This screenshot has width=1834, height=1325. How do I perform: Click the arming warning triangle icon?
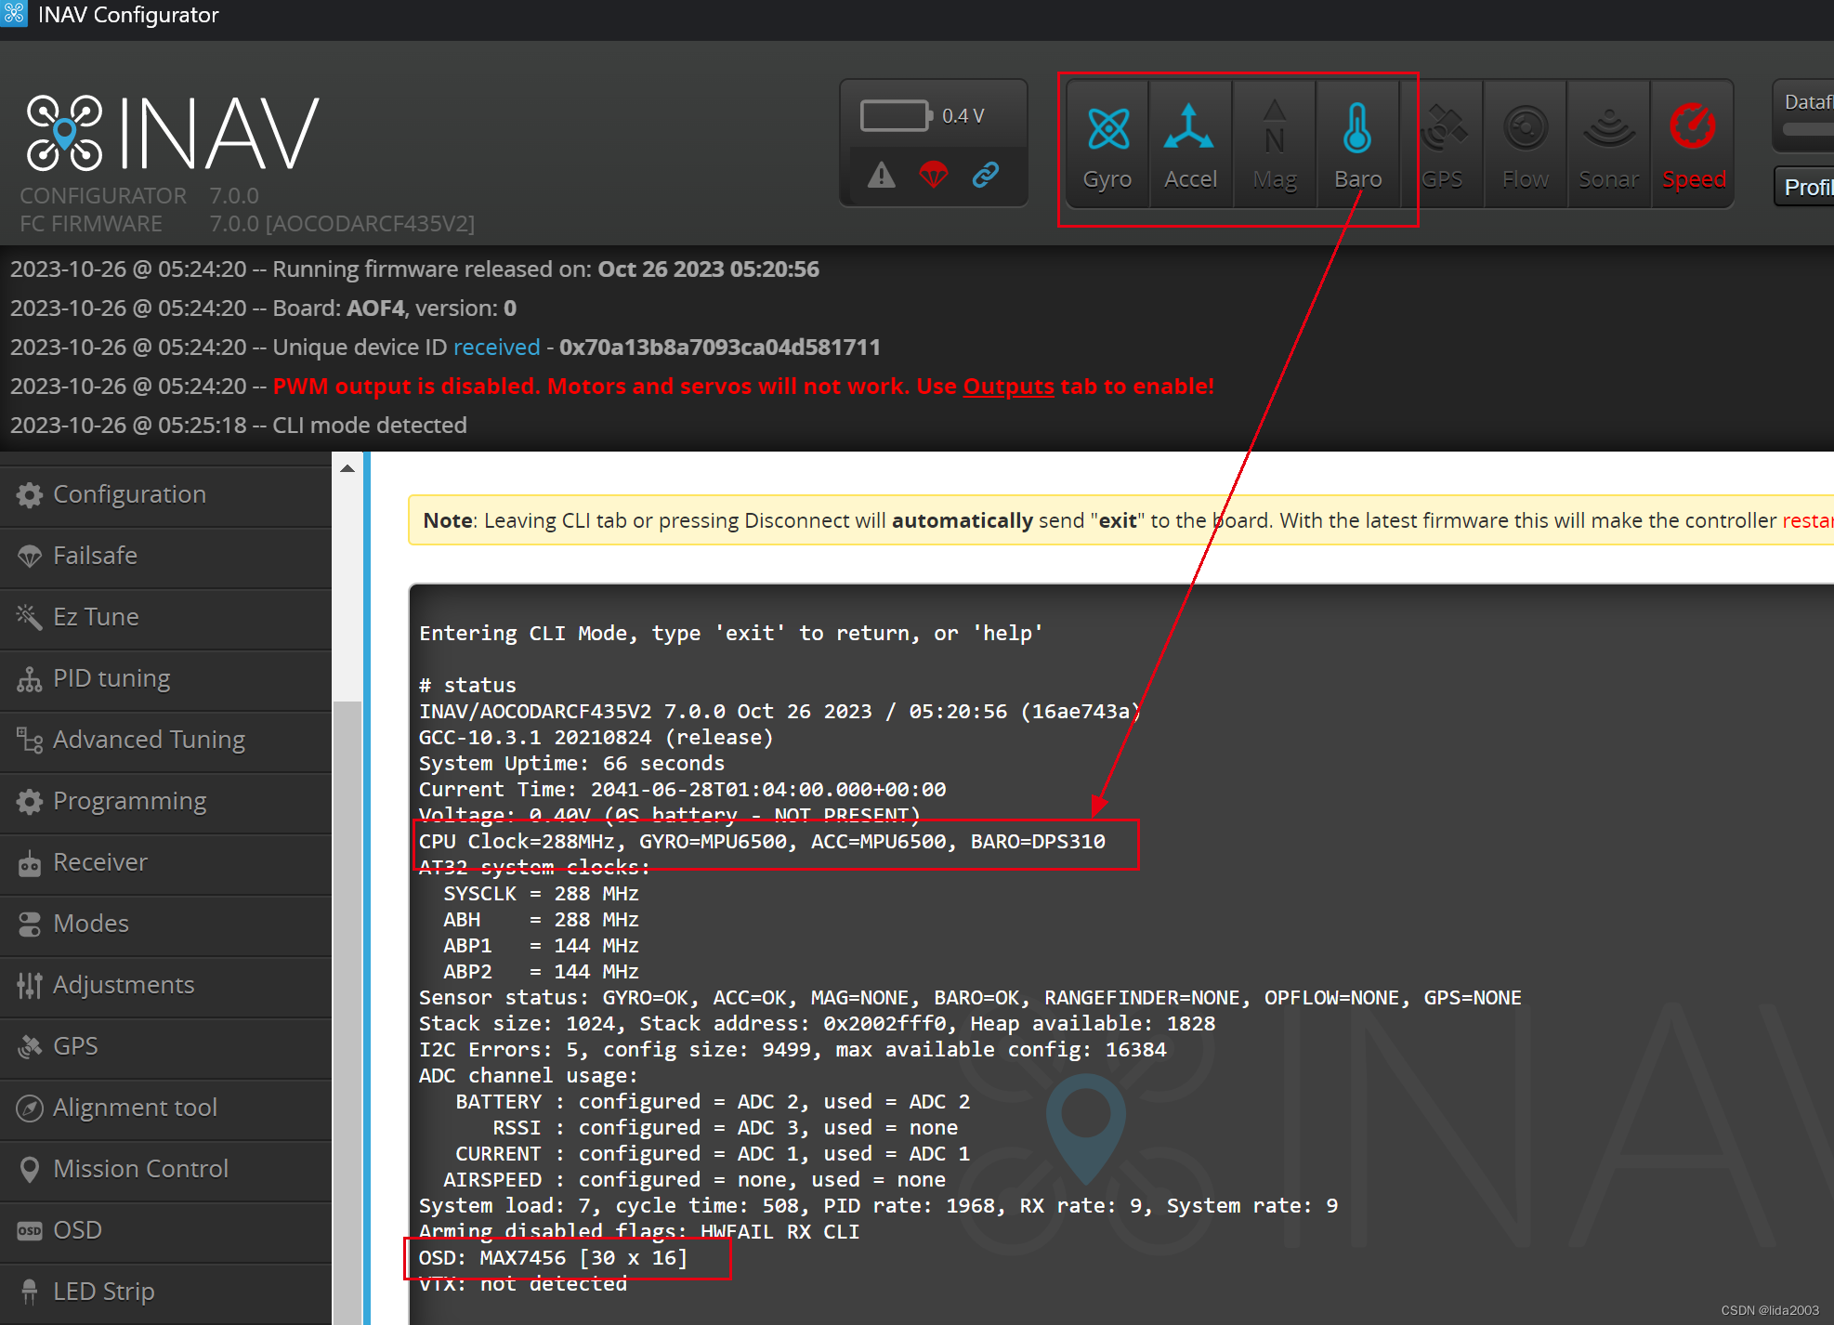point(881,174)
